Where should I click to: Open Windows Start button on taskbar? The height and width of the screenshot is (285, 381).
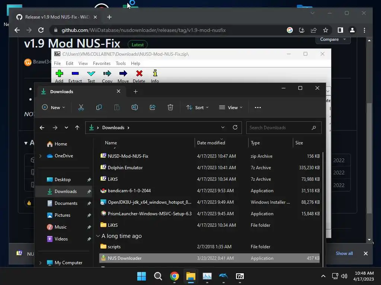[141, 276]
